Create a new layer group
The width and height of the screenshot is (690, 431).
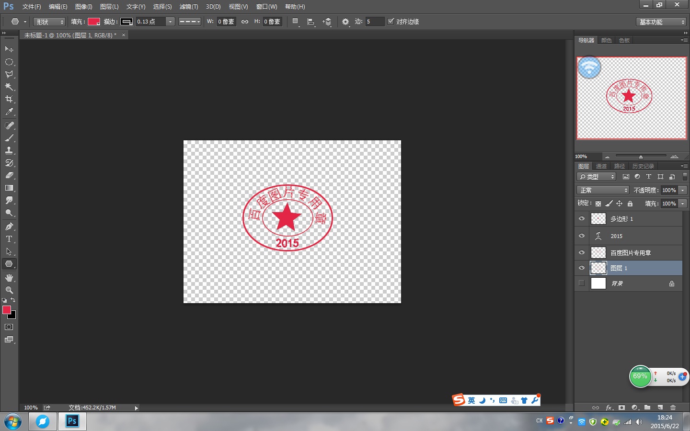point(647,408)
